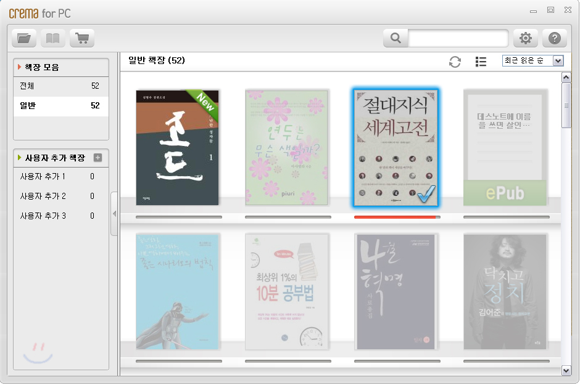
Task: Select 사용자 추가 2 bookshelf
Action: pyautogui.click(x=61, y=196)
